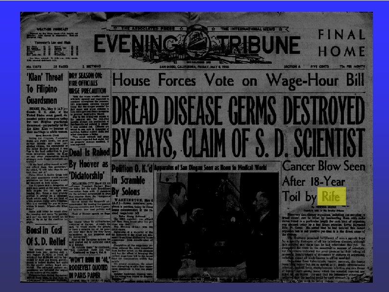The image size is (389, 292).
Task: Click the yellow highlighted word "Rife"
Action: [331, 197]
